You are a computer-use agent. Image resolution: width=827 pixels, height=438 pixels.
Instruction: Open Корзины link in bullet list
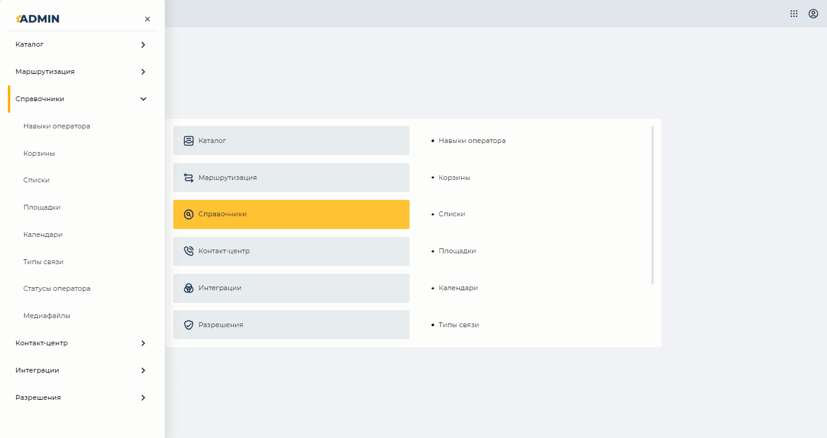[x=454, y=178]
